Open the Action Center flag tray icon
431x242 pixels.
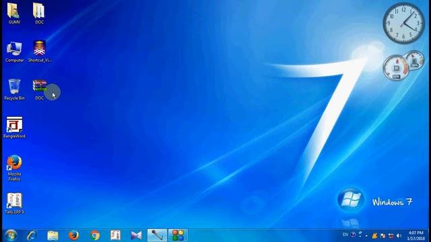coord(383,235)
